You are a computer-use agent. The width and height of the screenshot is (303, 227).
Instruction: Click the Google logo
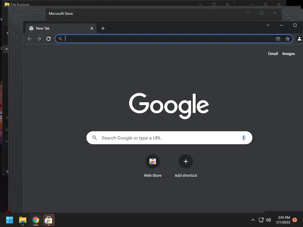click(x=169, y=106)
